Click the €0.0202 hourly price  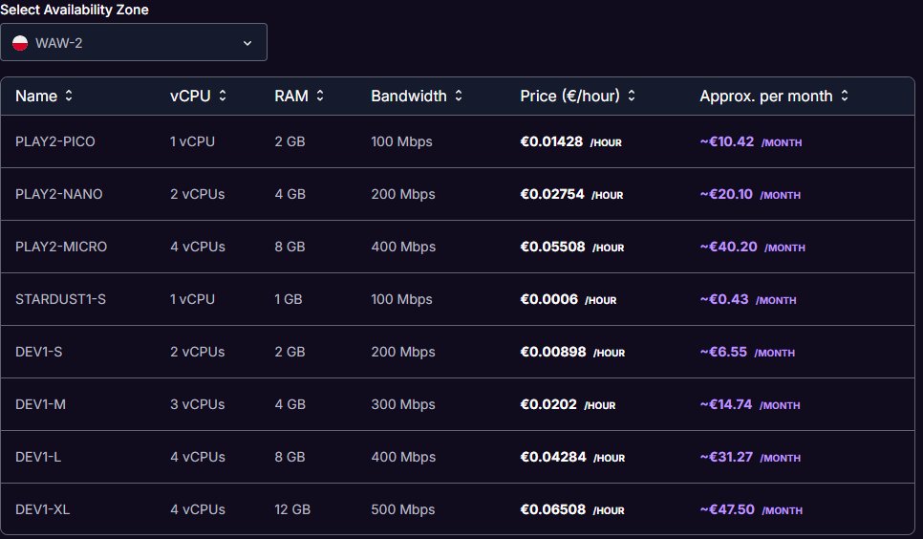[x=548, y=404]
